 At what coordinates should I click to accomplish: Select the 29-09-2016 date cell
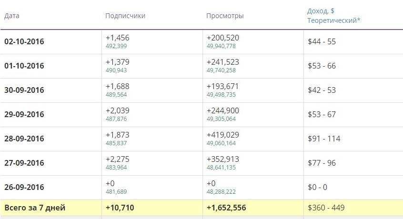click(24, 114)
